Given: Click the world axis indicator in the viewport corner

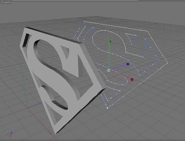Looking at the screenshot, I should pos(9,132).
